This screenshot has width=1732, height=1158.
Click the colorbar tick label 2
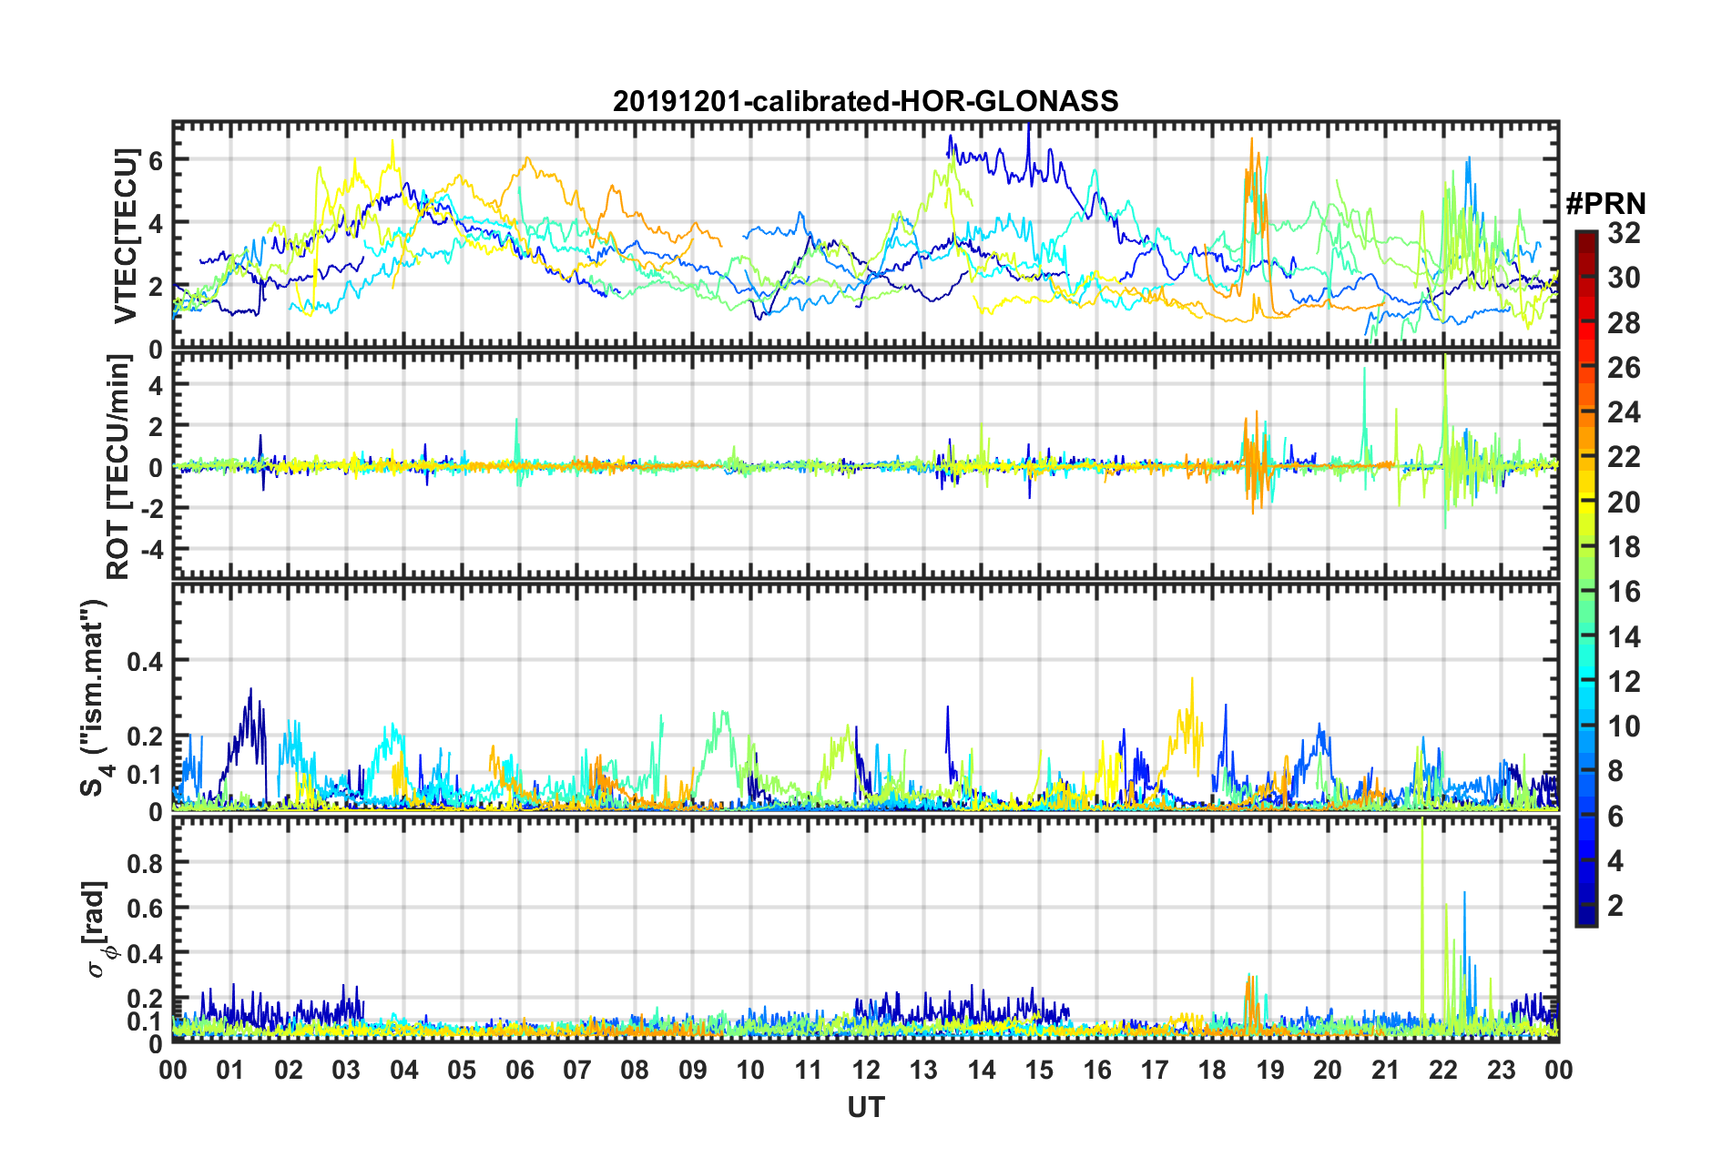tap(1615, 905)
